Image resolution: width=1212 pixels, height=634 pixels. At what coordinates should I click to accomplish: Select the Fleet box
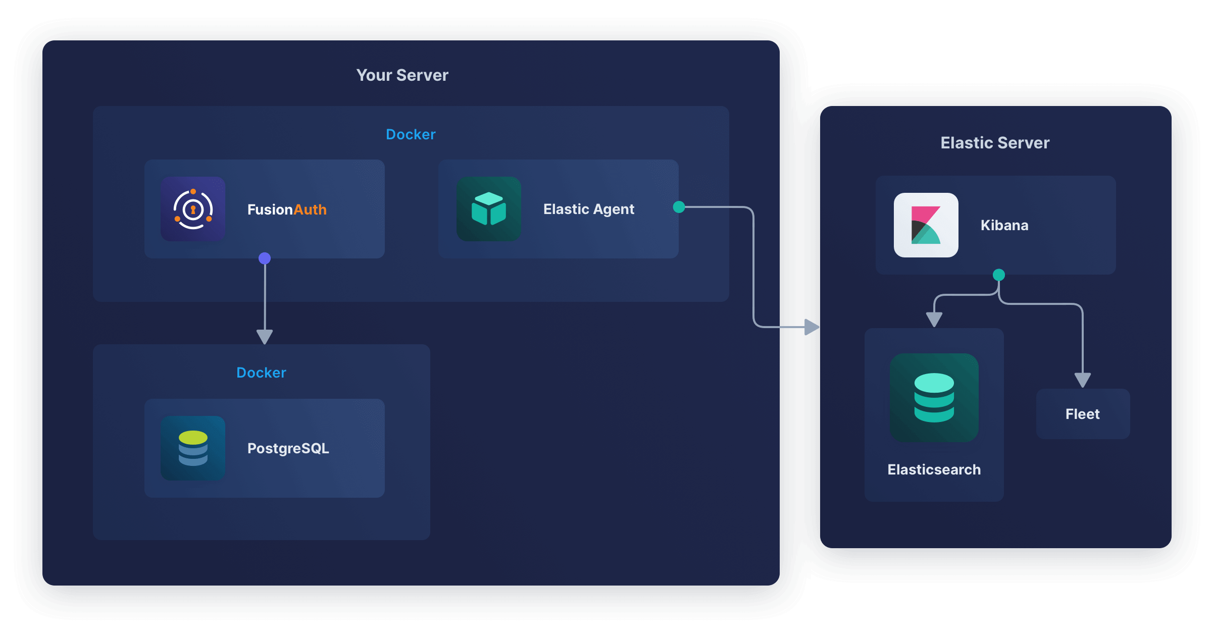(x=1083, y=414)
